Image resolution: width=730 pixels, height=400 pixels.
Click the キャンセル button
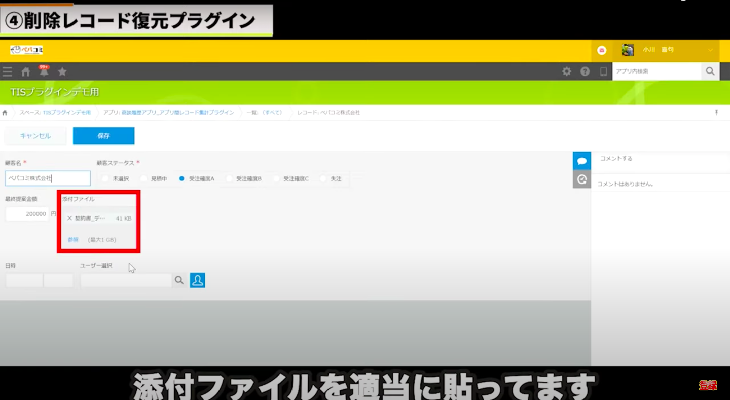point(35,136)
